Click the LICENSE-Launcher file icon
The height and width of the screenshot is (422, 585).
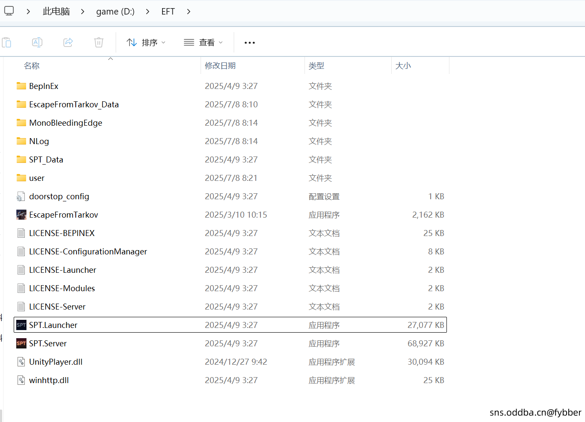click(21, 270)
